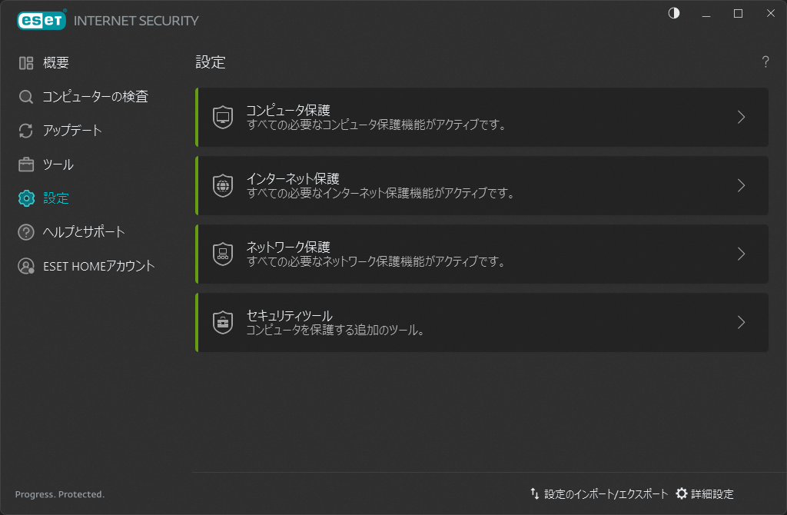The width and height of the screenshot is (787, 515).
Task: Click the Network Protection shield icon
Action: pyautogui.click(x=223, y=254)
